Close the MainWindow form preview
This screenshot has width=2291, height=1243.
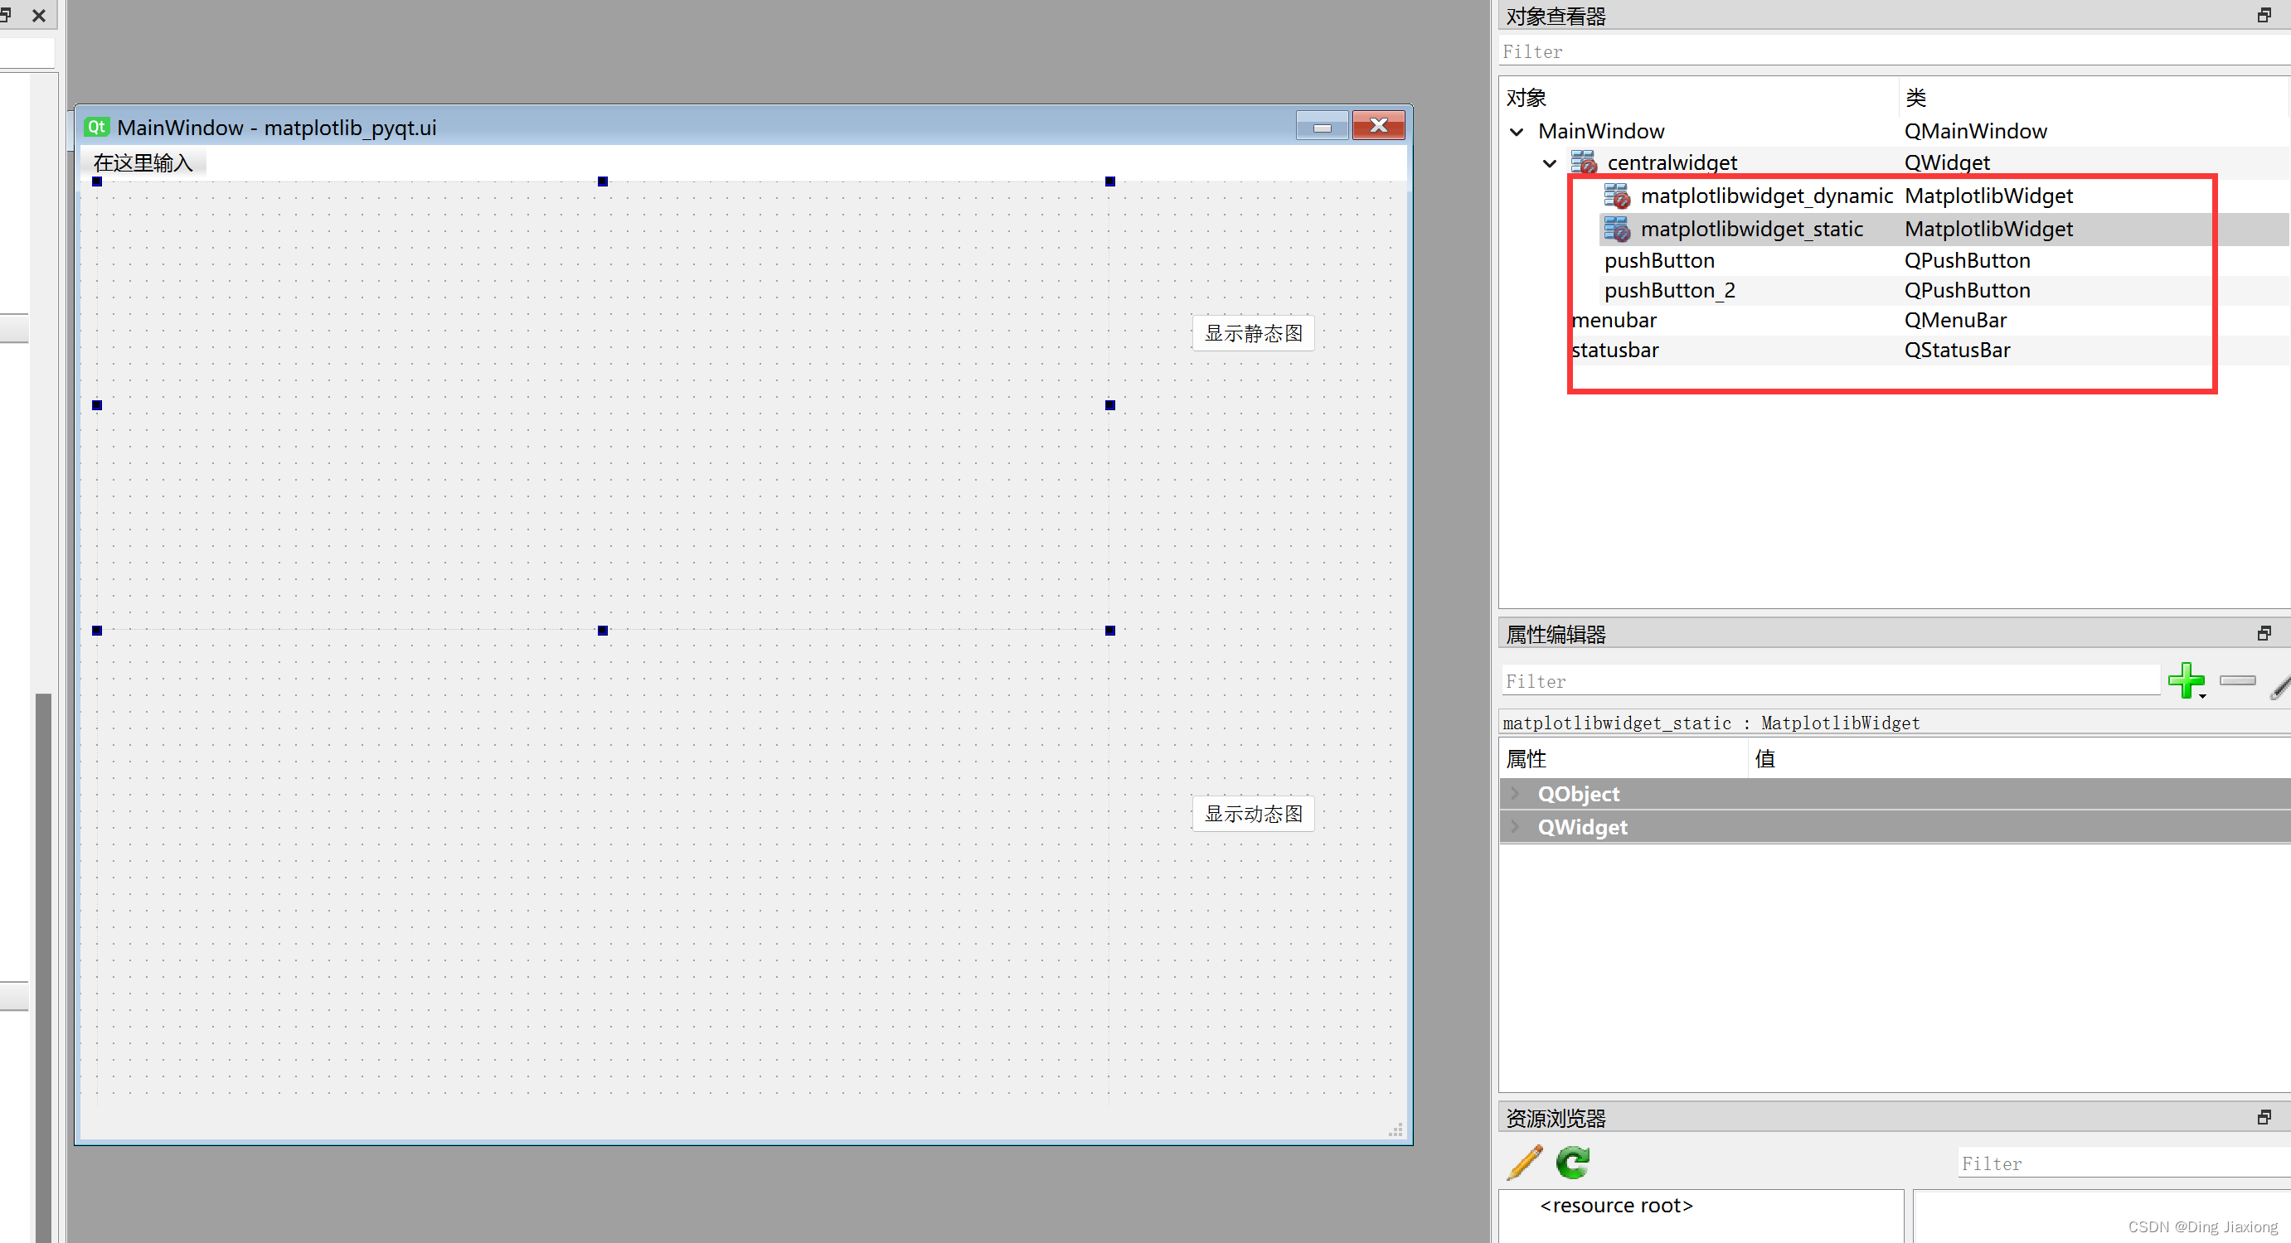(x=1379, y=125)
